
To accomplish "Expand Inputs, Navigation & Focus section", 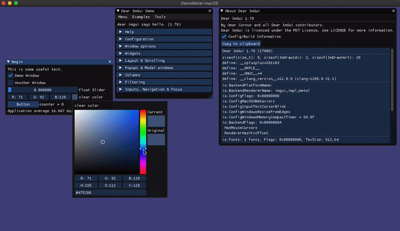I will coord(164,89).
